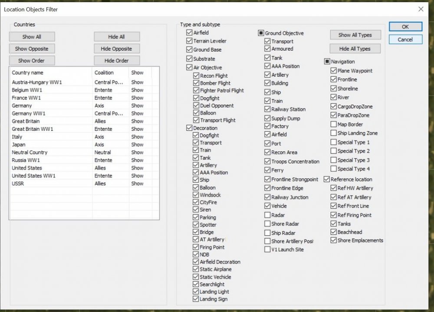Check the V1 Launch Site option
The height and width of the screenshot is (312, 434).
tap(267, 250)
